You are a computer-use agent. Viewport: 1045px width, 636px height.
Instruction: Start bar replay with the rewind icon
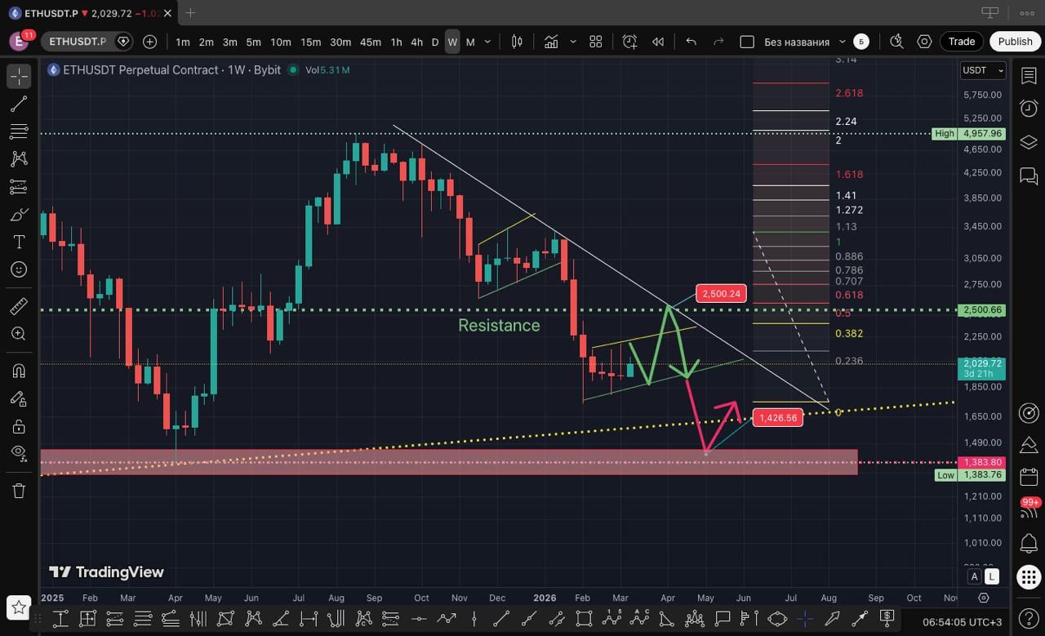click(658, 42)
